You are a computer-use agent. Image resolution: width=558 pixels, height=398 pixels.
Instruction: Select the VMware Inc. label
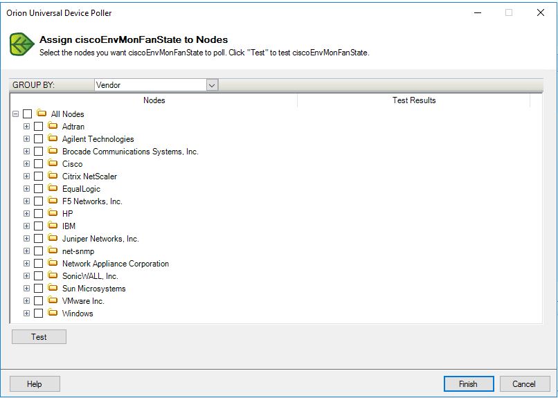pos(83,301)
